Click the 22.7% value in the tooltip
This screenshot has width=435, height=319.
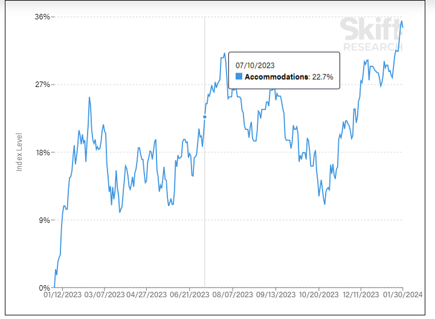tap(323, 77)
